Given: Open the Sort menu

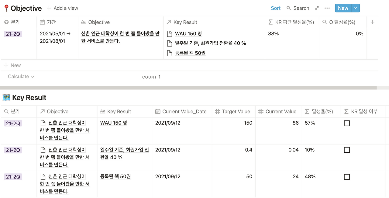Looking at the screenshot, I should click(x=276, y=8).
